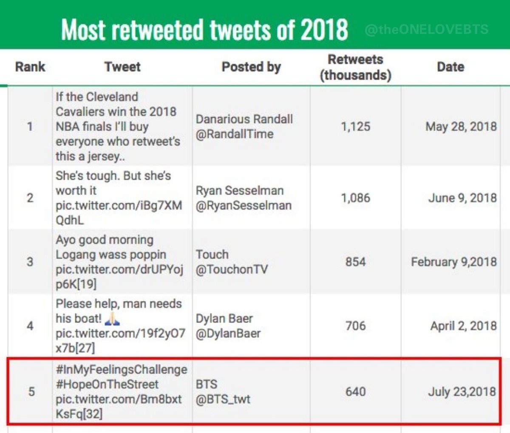Select the July 23,2018 date cell
This screenshot has height=433, width=510.
(x=451, y=391)
